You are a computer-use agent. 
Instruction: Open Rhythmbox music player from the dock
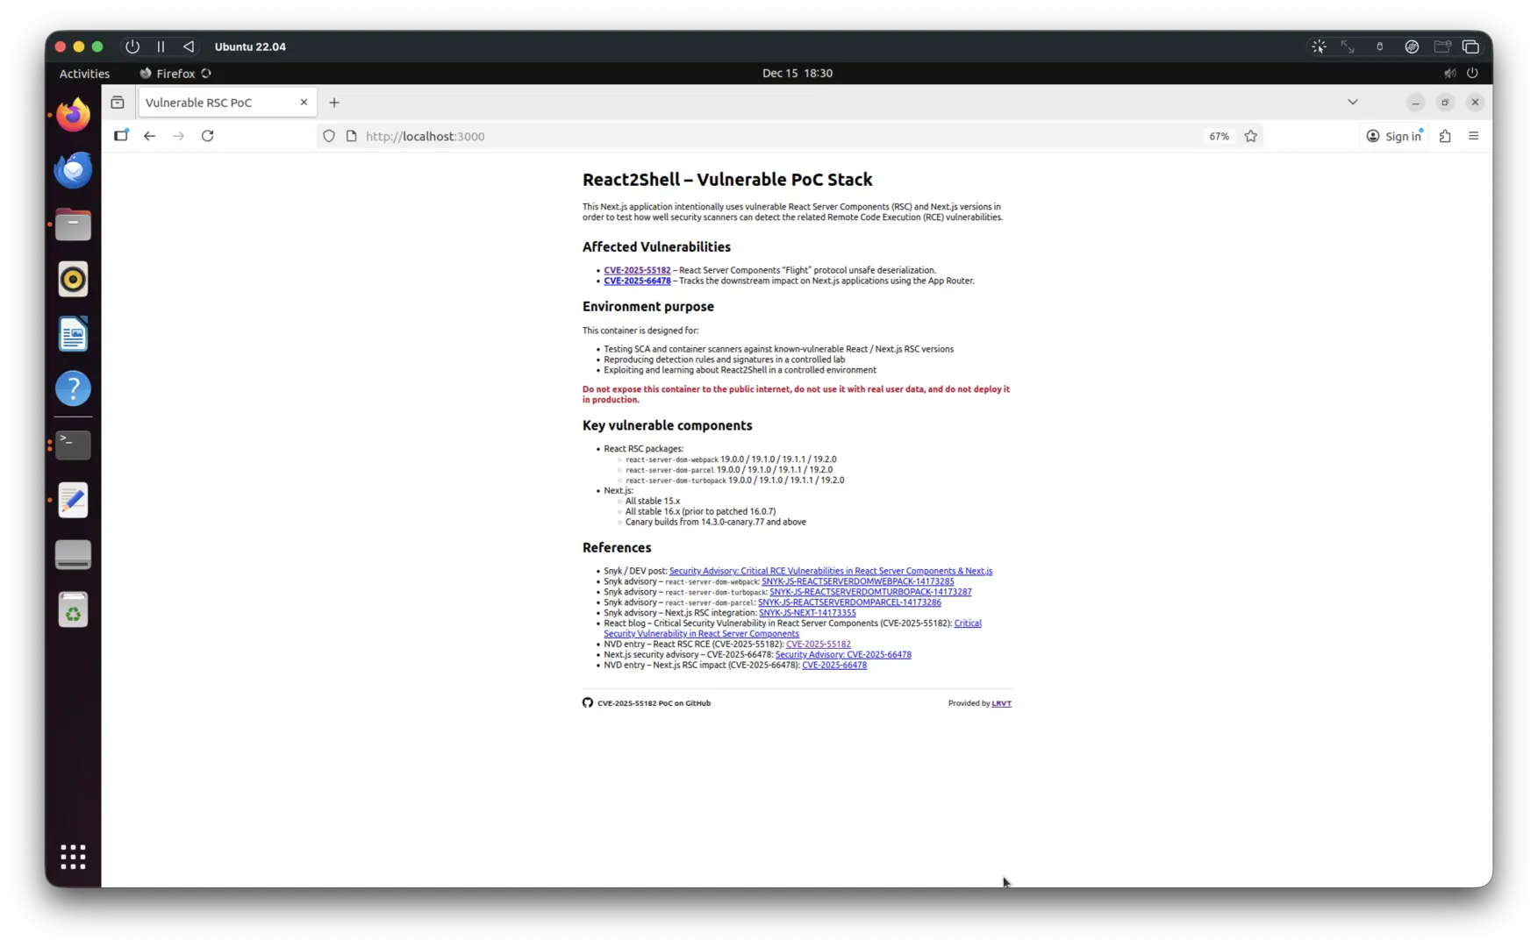[73, 279]
